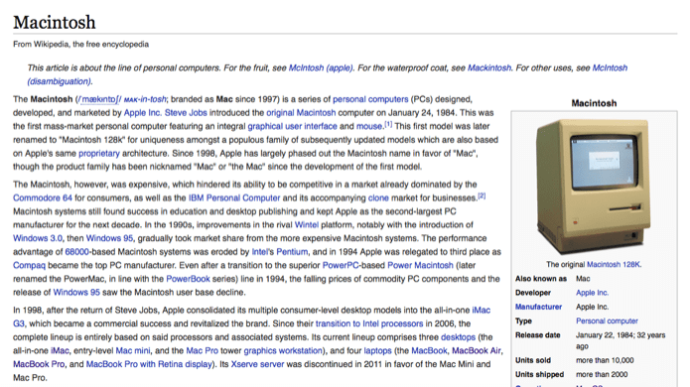Open the McIntosh (apple) link
The image size is (690, 387).
pyautogui.click(x=321, y=68)
